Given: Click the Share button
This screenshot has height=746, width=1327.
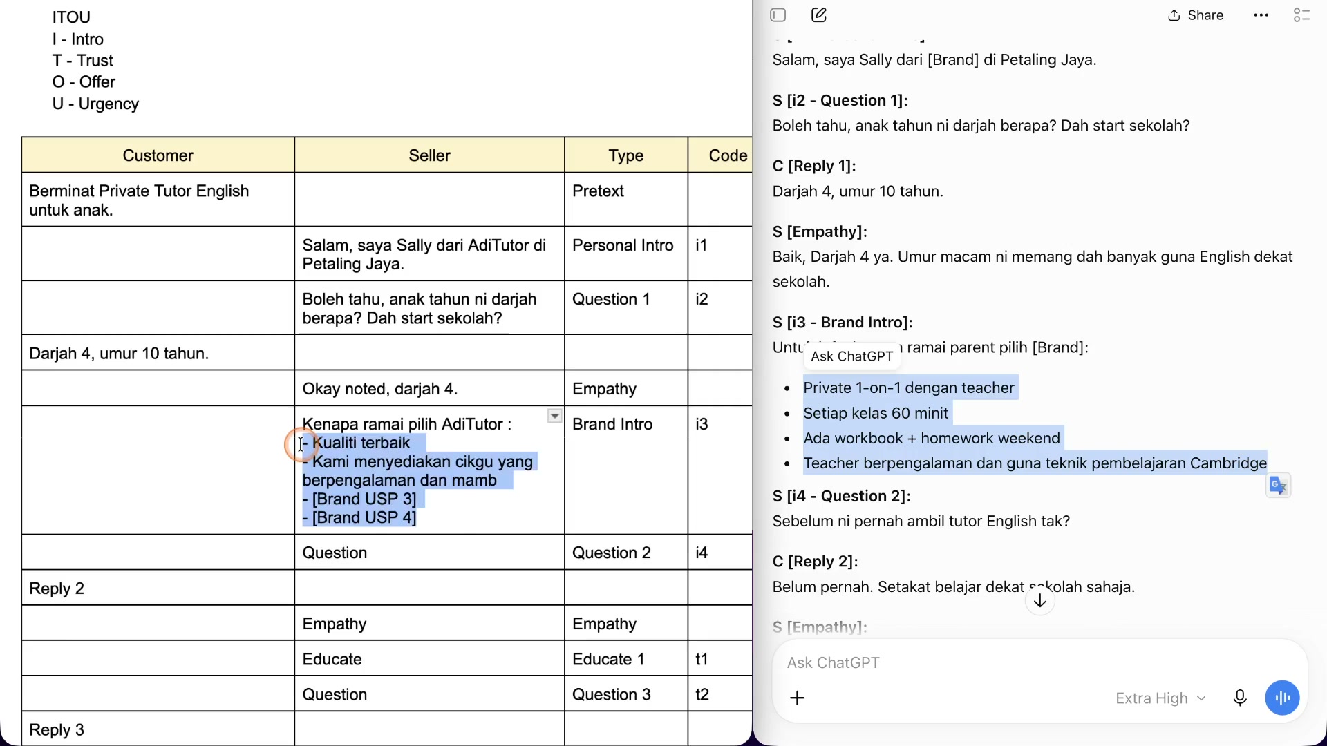Looking at the screenshot, I should (1196, 15).
